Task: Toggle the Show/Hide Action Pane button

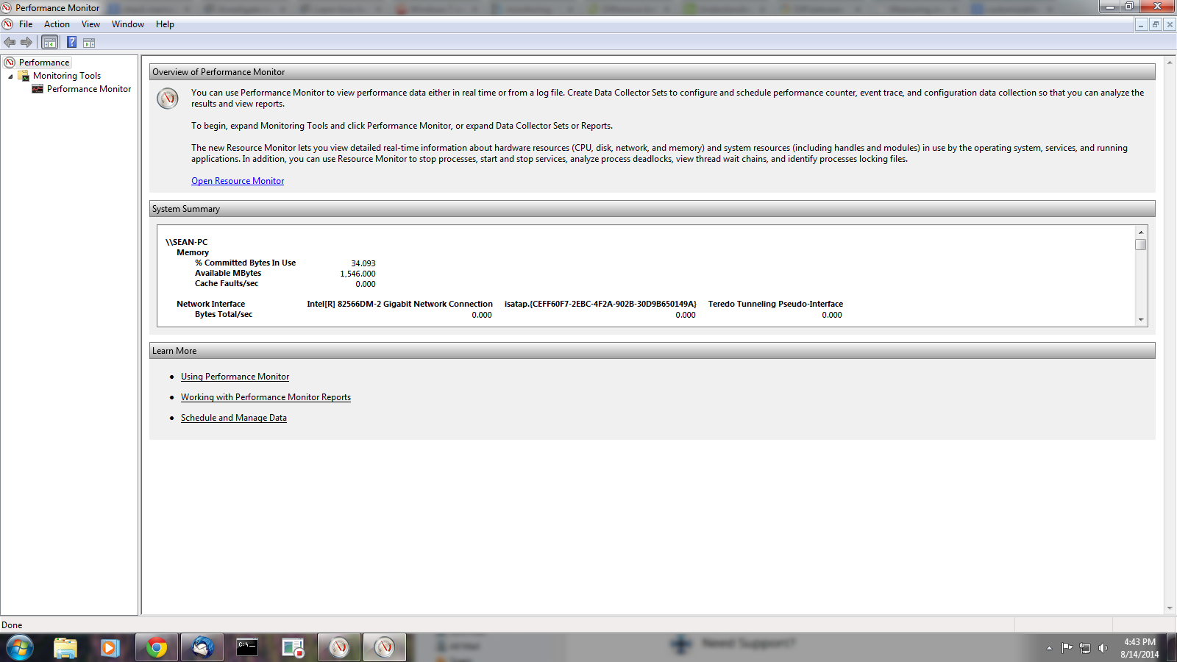Action: 89,43
